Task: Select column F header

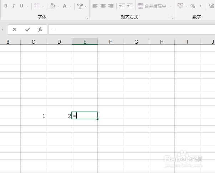Action: [x=110, y=42]
